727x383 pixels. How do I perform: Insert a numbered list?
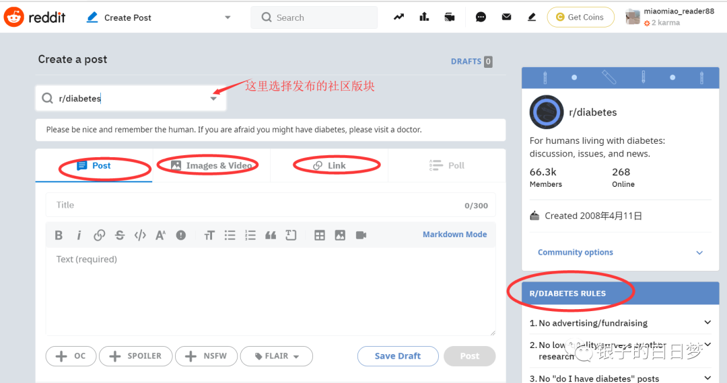(250, 235)
